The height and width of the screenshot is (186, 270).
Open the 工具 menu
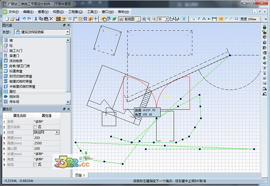93,12
